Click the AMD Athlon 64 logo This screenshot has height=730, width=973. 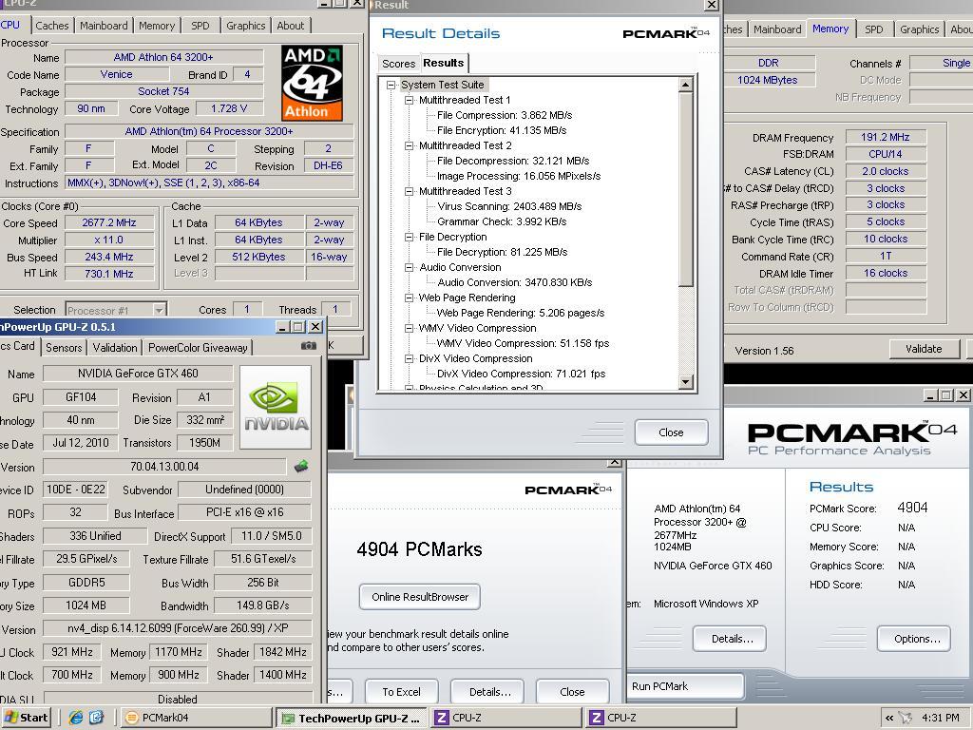312,83
